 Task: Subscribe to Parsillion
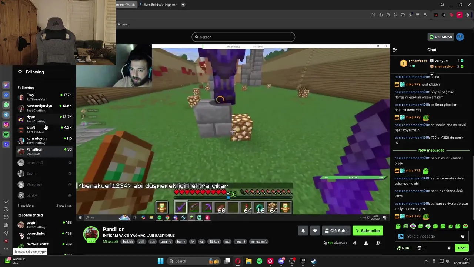[368, 231]
